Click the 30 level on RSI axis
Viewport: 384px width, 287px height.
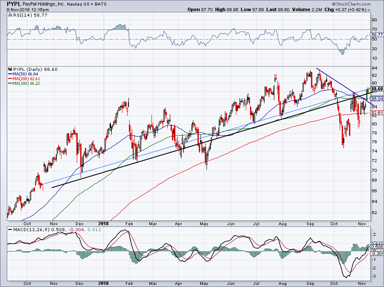click(x=375, y=49)
